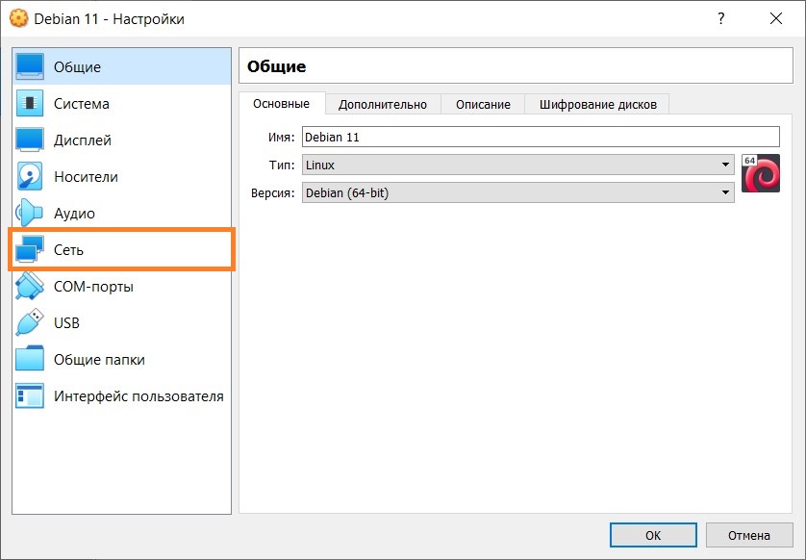Click the Дисплей monitor icon
The image size is (806, 560).
30,140
